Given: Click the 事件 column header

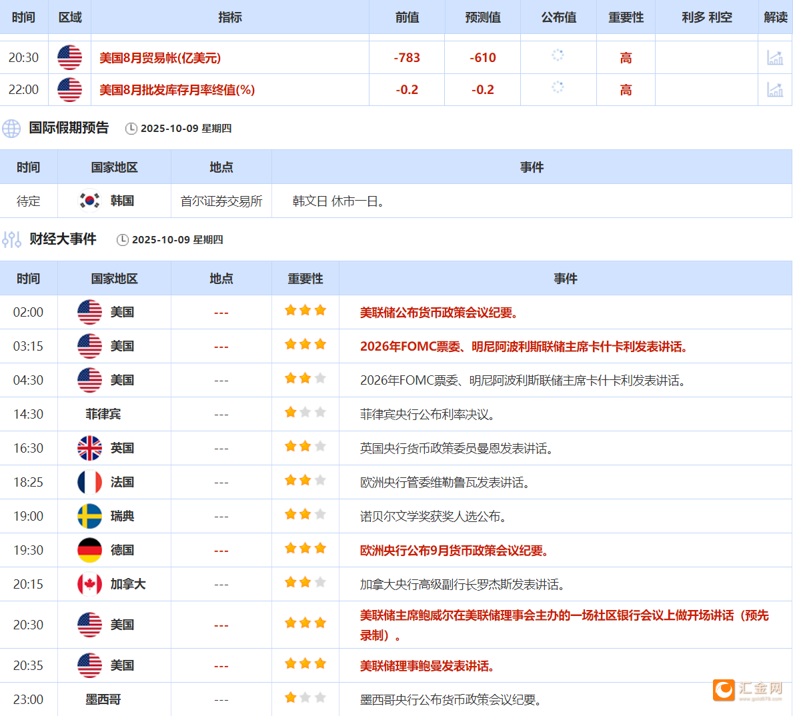Looking at the screenshot, I should [x=565, y=279].
